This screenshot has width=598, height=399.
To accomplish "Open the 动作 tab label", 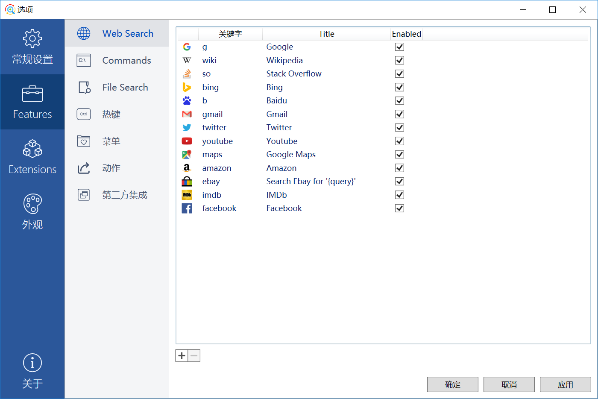I will click(111, 168).
